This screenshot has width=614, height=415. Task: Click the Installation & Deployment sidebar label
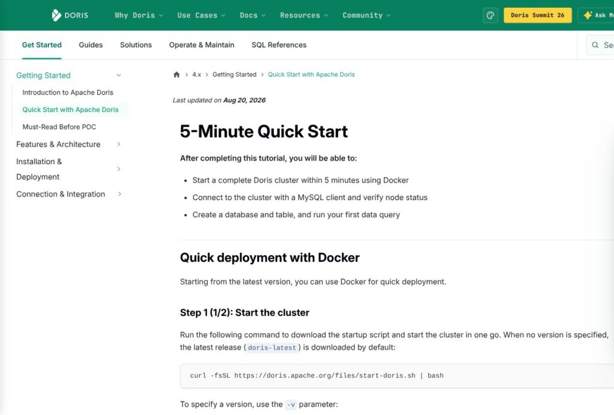coord(39,169)
